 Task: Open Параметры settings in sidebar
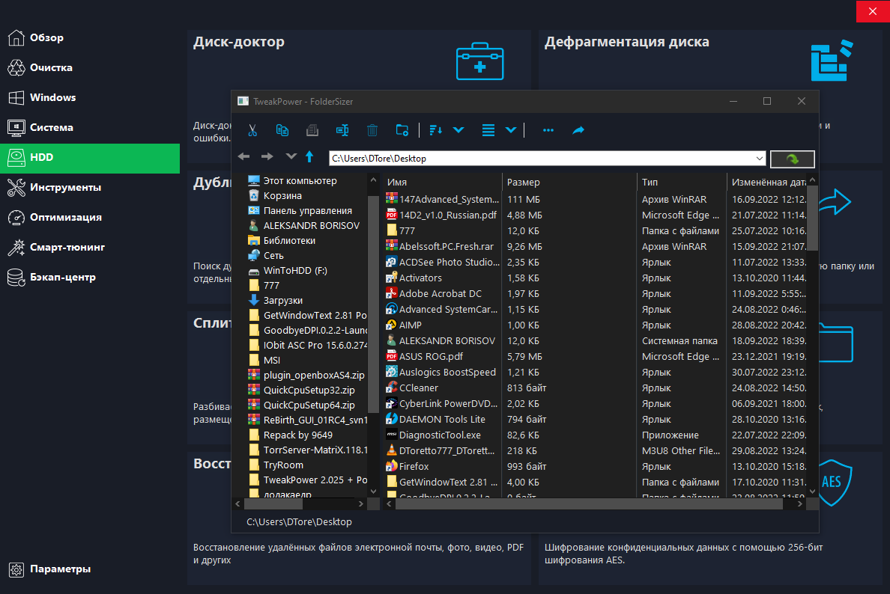point(90,569)
